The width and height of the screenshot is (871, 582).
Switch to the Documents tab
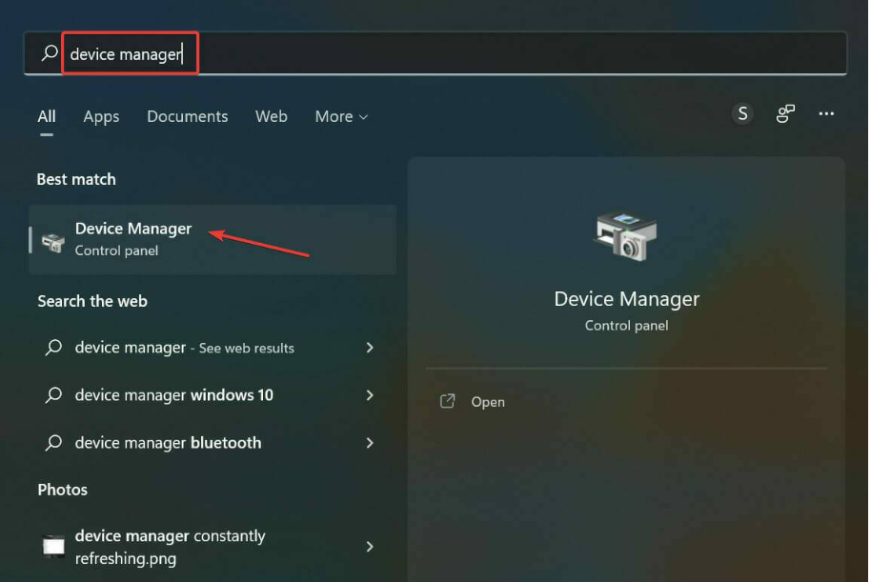(187, 116)
